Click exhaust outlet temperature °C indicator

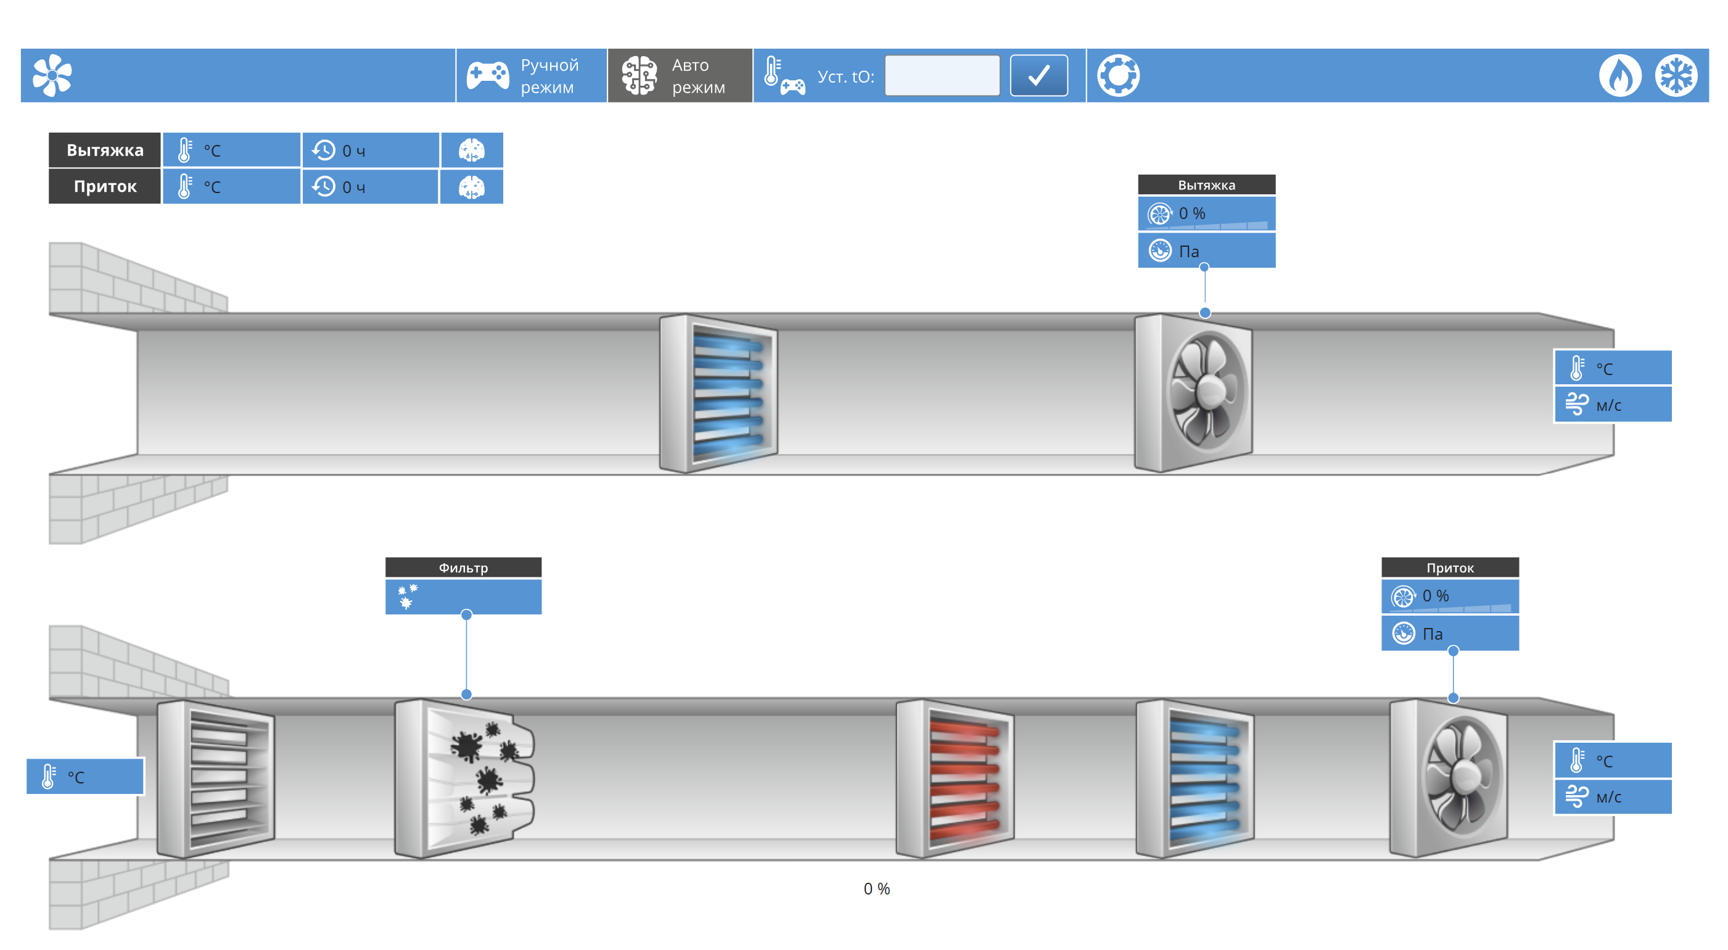click(1613, 368)
